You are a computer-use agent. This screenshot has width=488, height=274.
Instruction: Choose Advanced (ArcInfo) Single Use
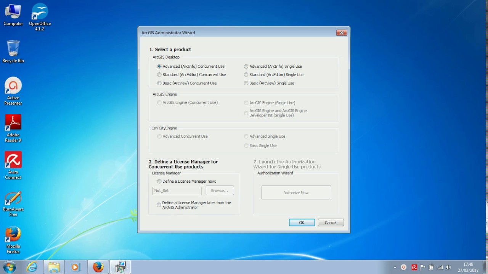tap(273, 66)
